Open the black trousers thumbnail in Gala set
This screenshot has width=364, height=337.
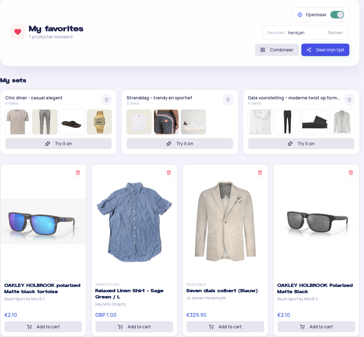pyautogui.click(x=287, y=122)
